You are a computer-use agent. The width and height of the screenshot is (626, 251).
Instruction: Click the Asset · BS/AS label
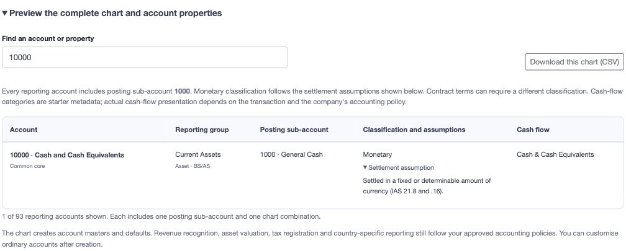pyautogui.click(x=193, y=166)
